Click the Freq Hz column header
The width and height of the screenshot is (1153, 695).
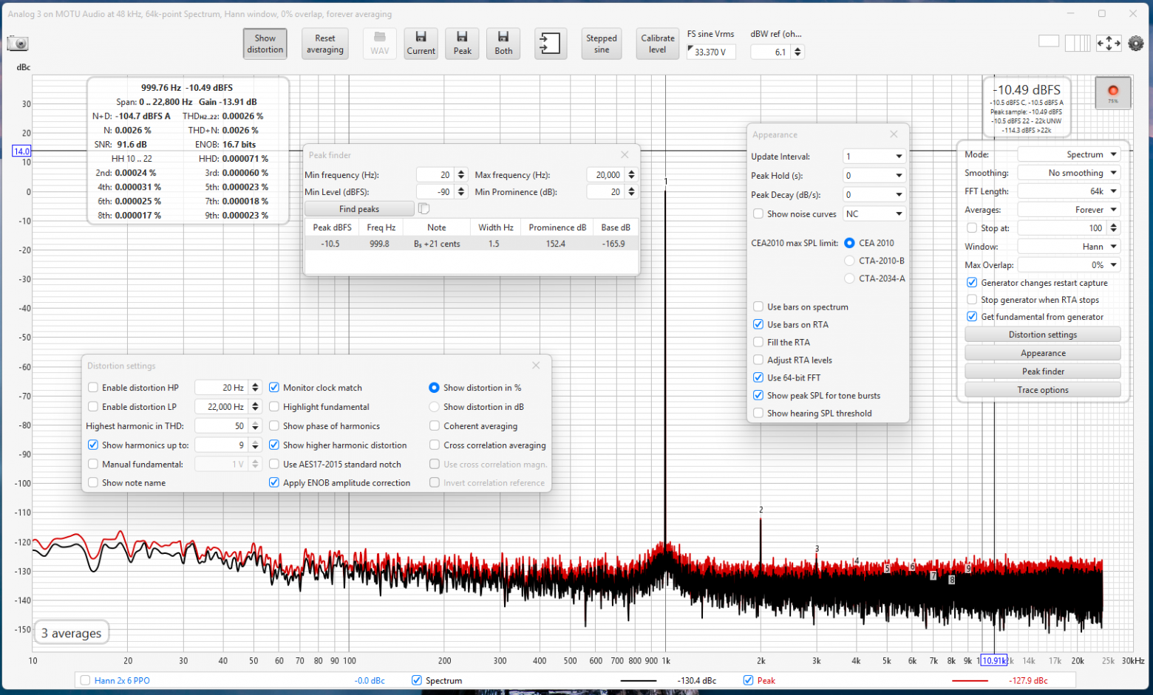point(381,227)
